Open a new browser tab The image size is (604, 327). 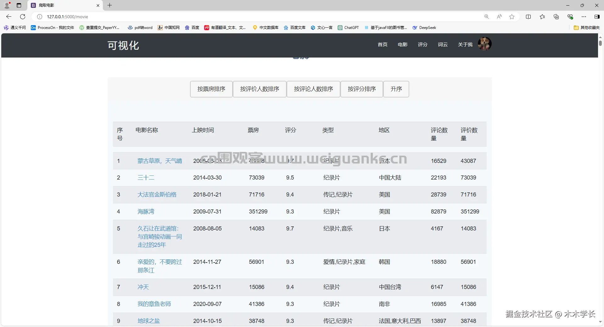pyautogui.click(x=109, y=5)
